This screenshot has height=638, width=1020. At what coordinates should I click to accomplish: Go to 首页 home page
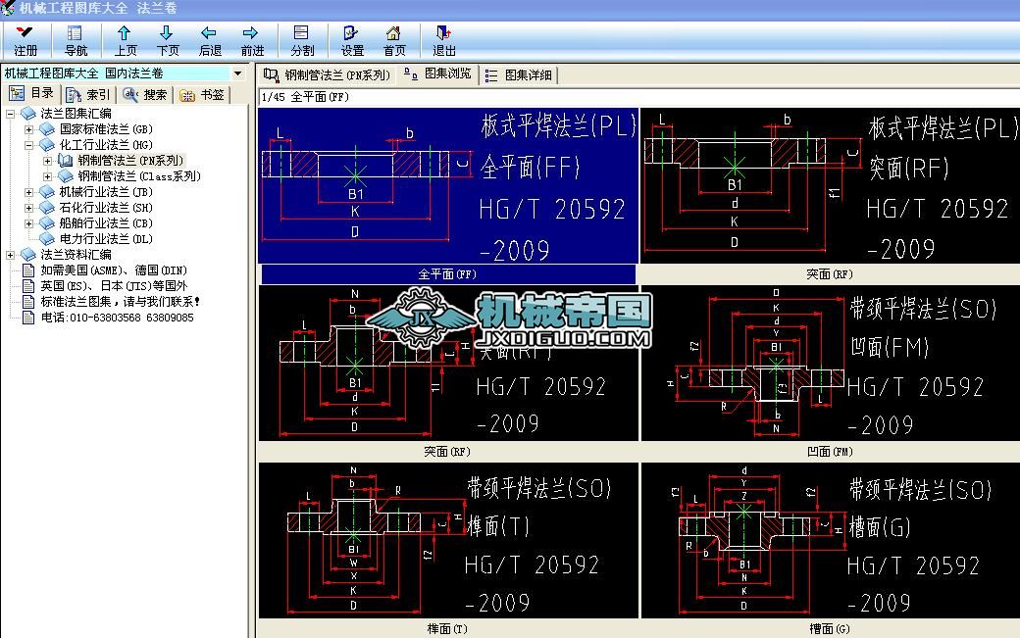[x=393, y=40]
